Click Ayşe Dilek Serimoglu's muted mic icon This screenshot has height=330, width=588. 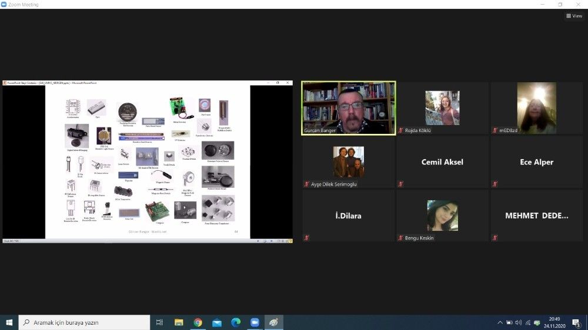pos(306,184)
